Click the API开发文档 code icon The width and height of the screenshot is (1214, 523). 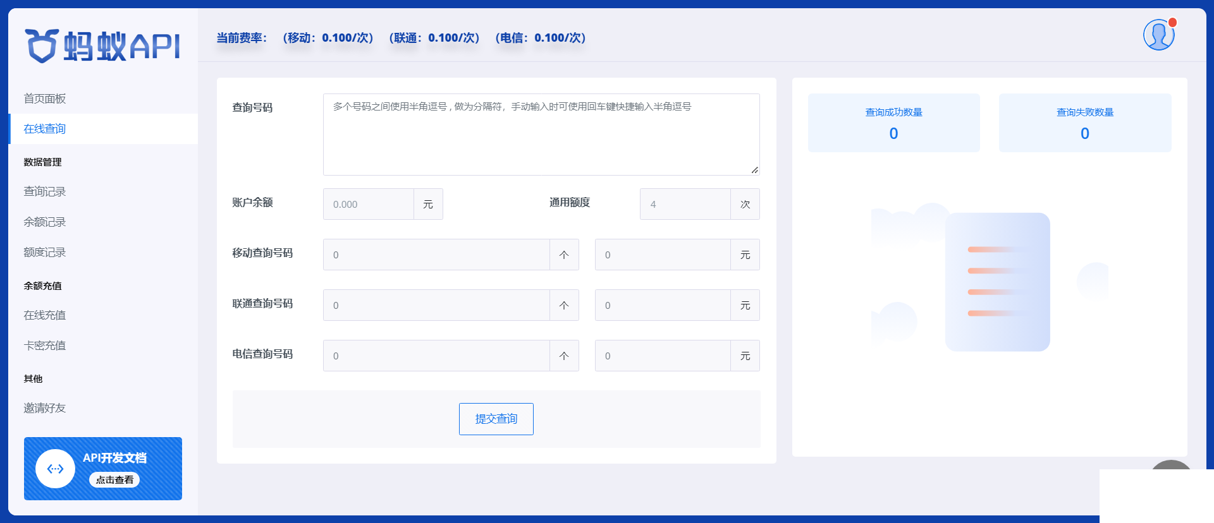click(56, 469)
